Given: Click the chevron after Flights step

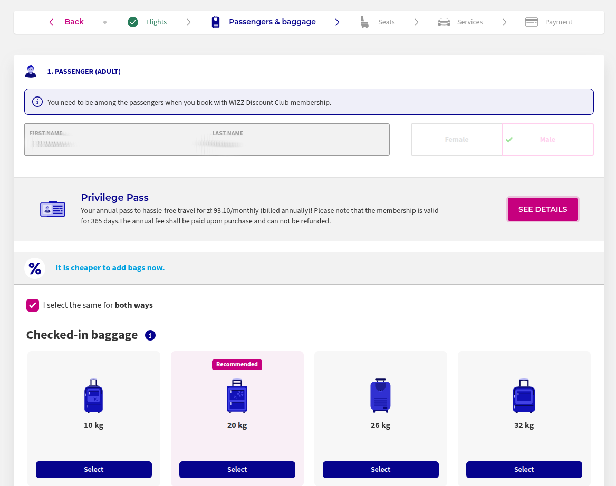Looking at the screenshot, I should pos(189,22).
